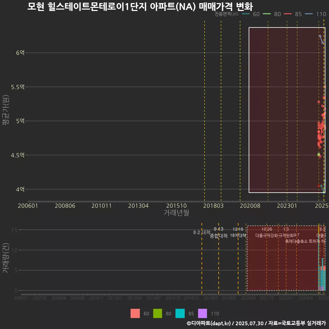Click 200703 on the volume chart x-axis
The height and width of the screenshot is (329, 329).
[39, 298]
